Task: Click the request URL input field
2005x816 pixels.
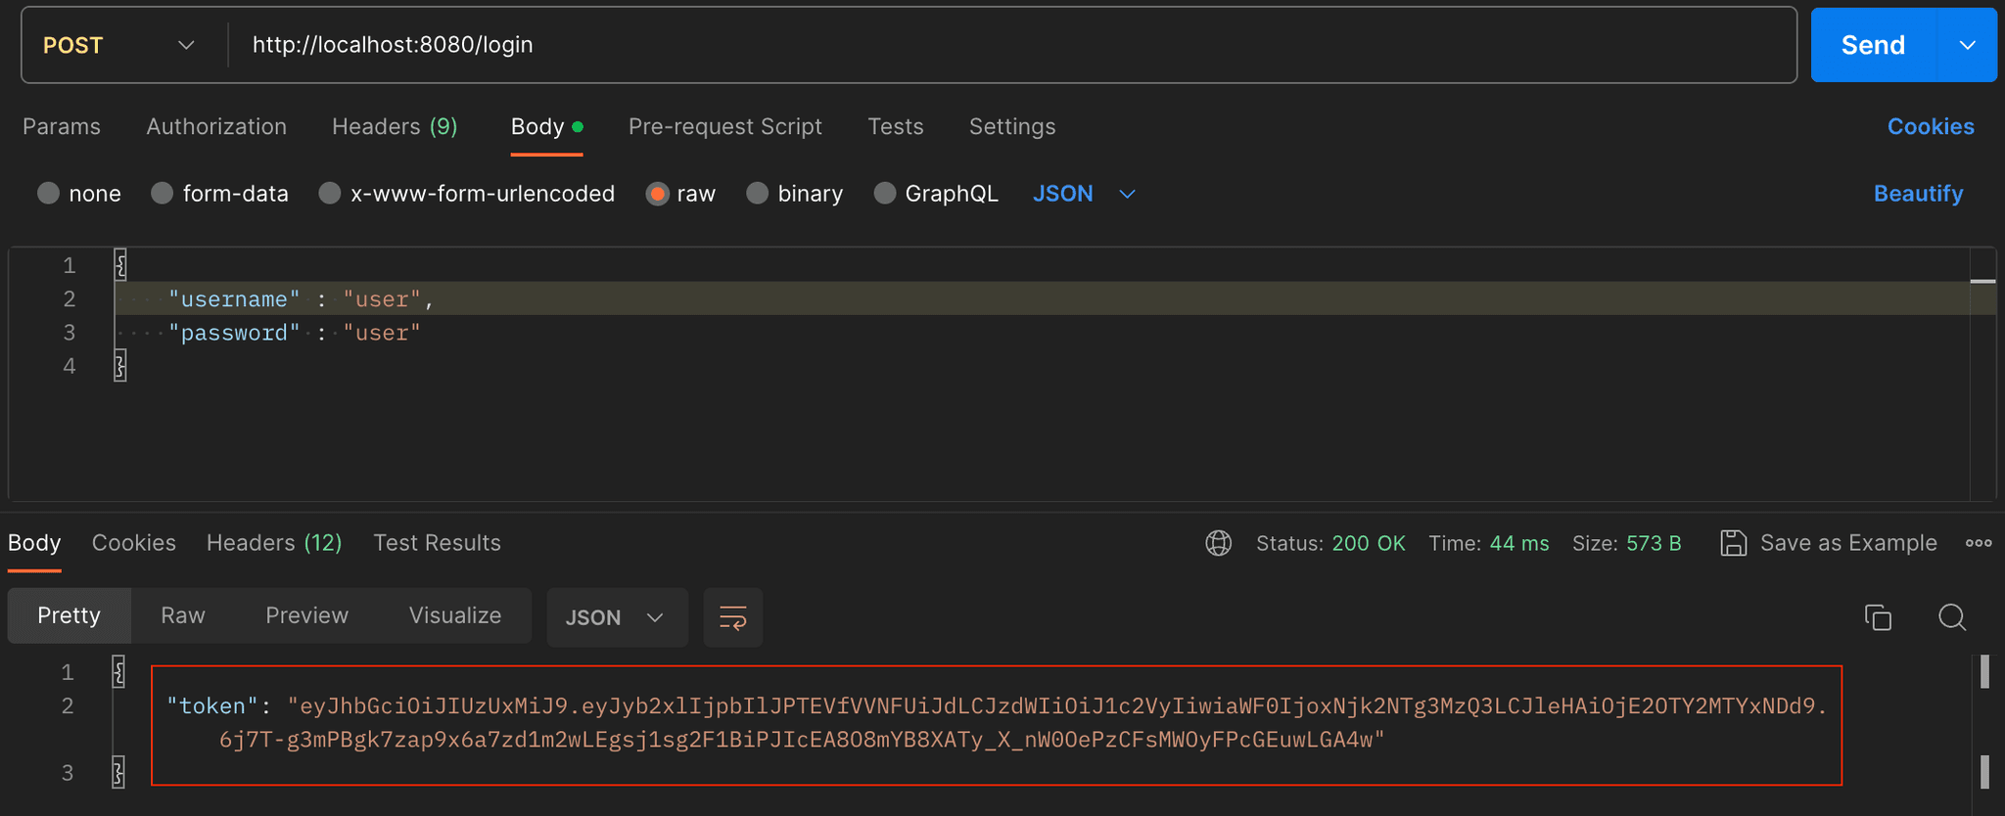Action: click(1008, 45)
